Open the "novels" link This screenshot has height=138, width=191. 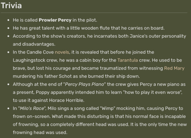[62, 52]
